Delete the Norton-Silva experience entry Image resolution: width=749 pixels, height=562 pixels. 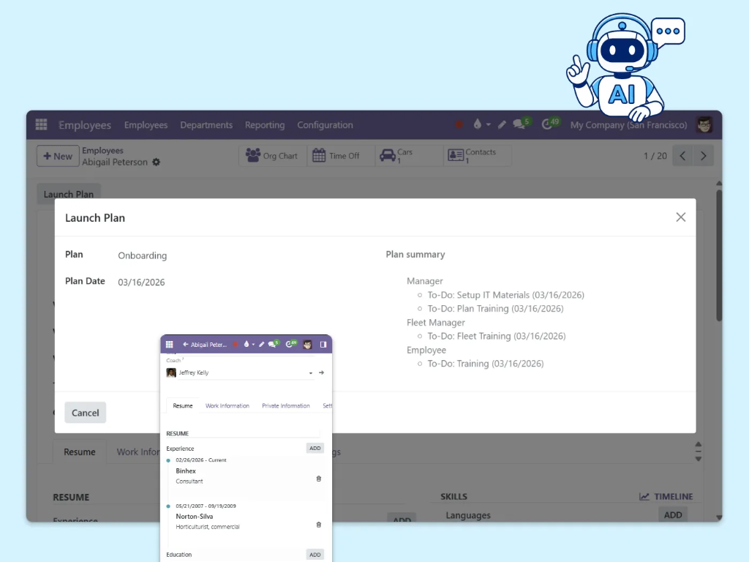pos(318,525)
